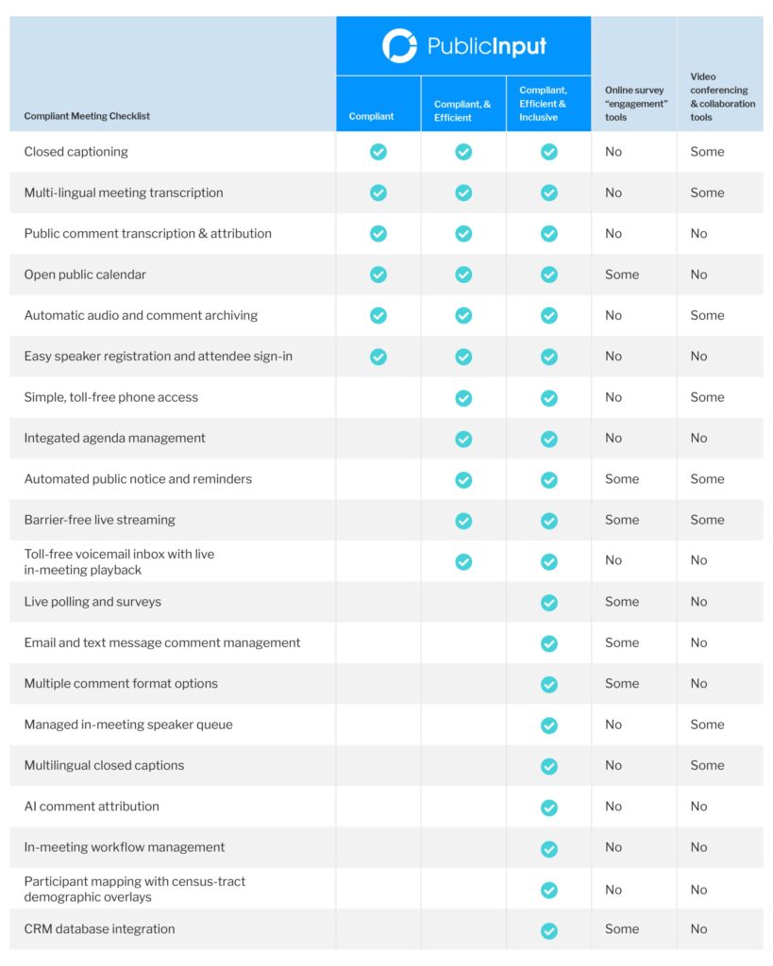Click Simple, toll-free phone access checkmark under Compliant & Efficient
The width and height of the screenshot is (773, 966).
[463, 398]
